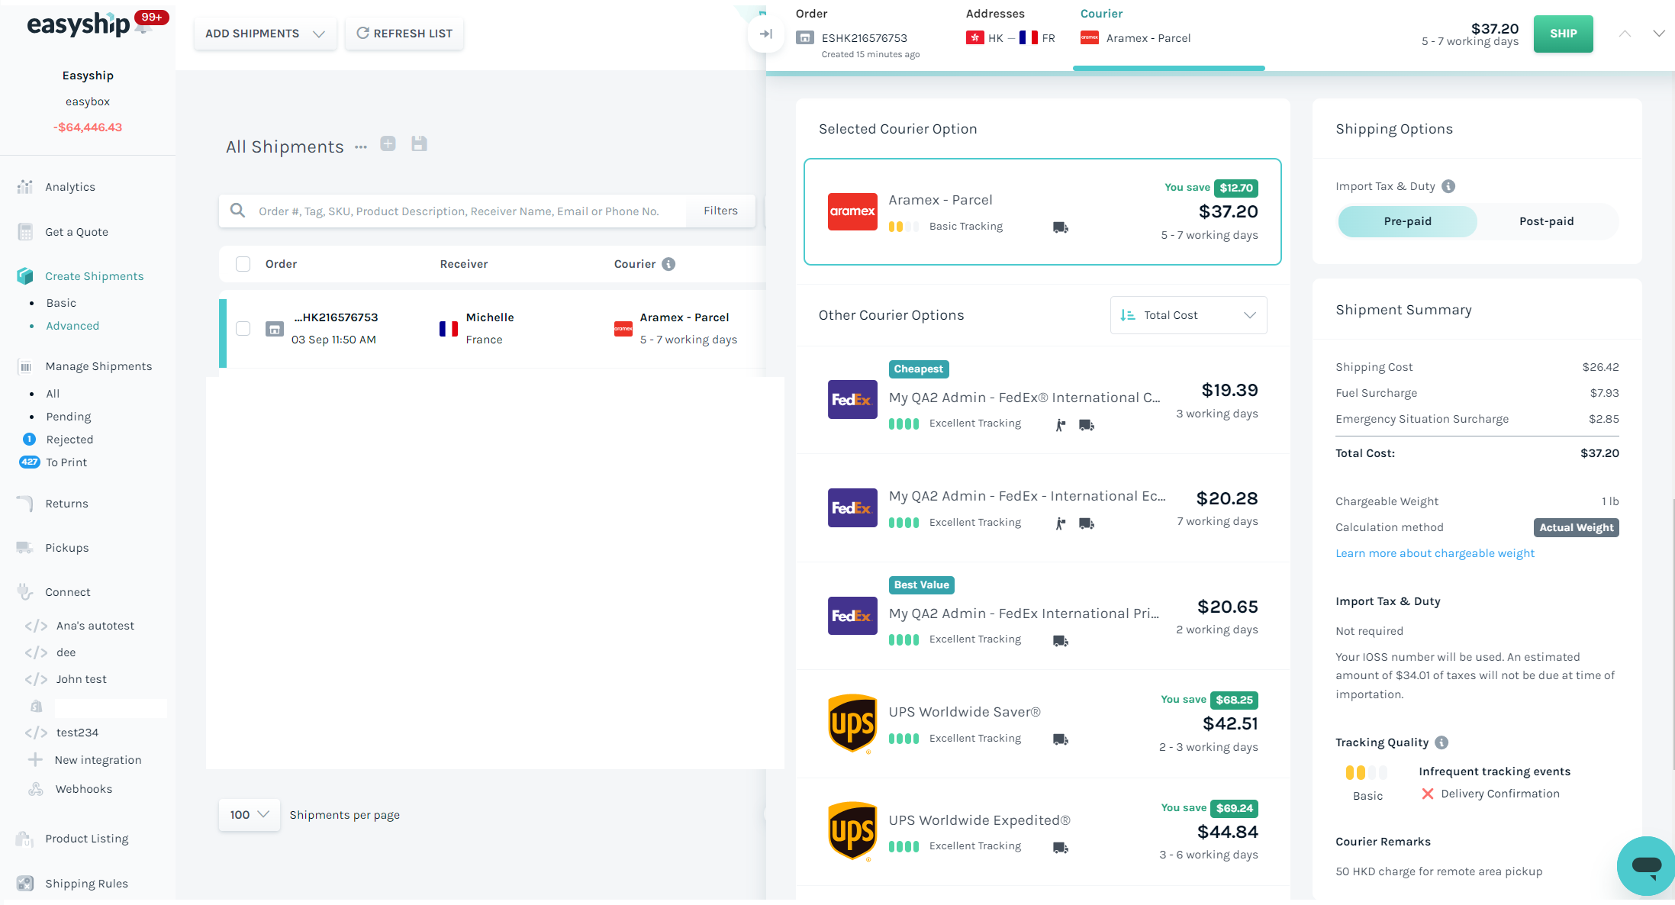
Task: Click the notification bell icon
Action: click(143, 27)
